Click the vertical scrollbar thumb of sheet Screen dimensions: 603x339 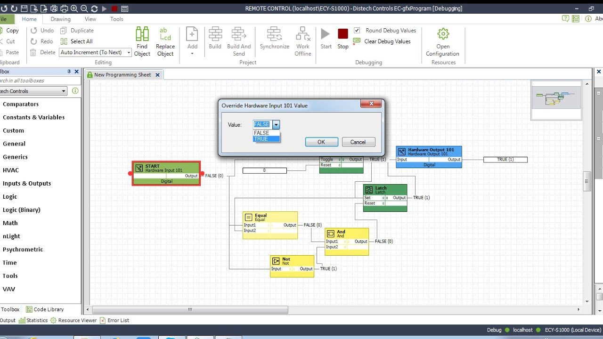click(x=587, y=181)
